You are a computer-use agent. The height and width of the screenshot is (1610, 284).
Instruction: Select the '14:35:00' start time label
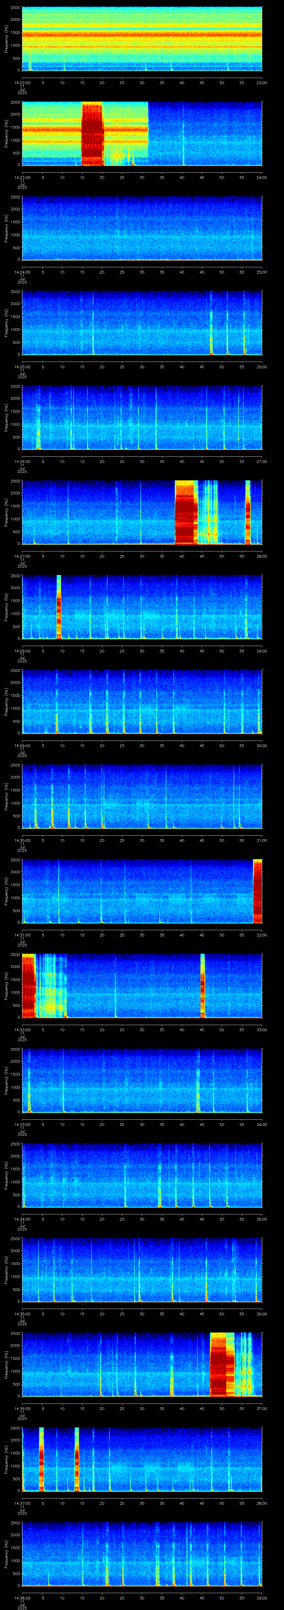point(22,1314)
